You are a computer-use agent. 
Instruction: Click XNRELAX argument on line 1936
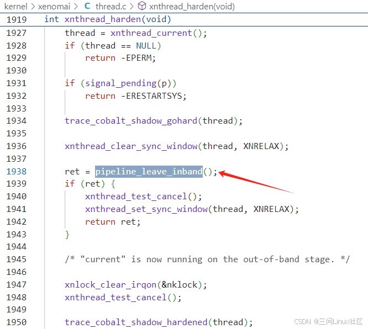(261, 146)
